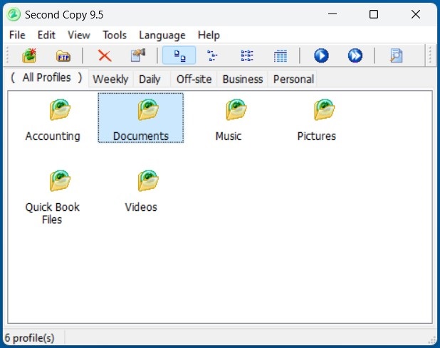Select the Accounting profile icon
Screen dimensions: 440x348
[60, 109]
